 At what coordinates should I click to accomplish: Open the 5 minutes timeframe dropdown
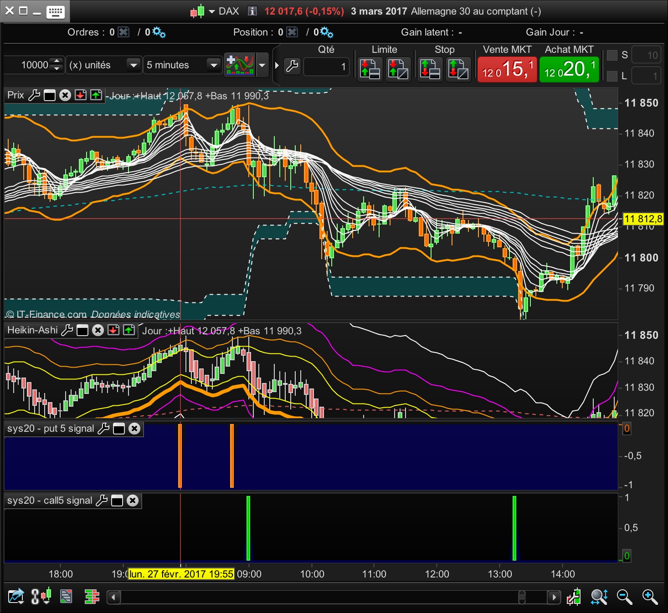(182, 65)
